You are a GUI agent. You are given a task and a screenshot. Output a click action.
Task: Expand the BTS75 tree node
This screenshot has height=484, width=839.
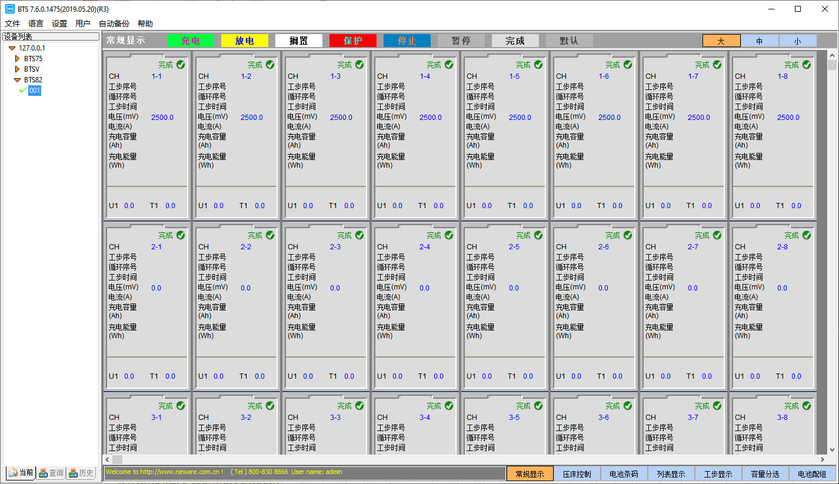[x=18, y=59]
